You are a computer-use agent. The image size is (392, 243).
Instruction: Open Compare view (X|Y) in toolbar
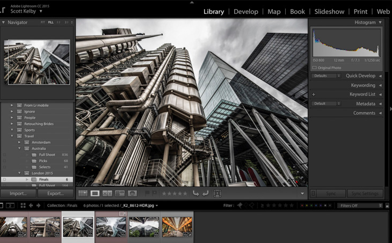107,193
